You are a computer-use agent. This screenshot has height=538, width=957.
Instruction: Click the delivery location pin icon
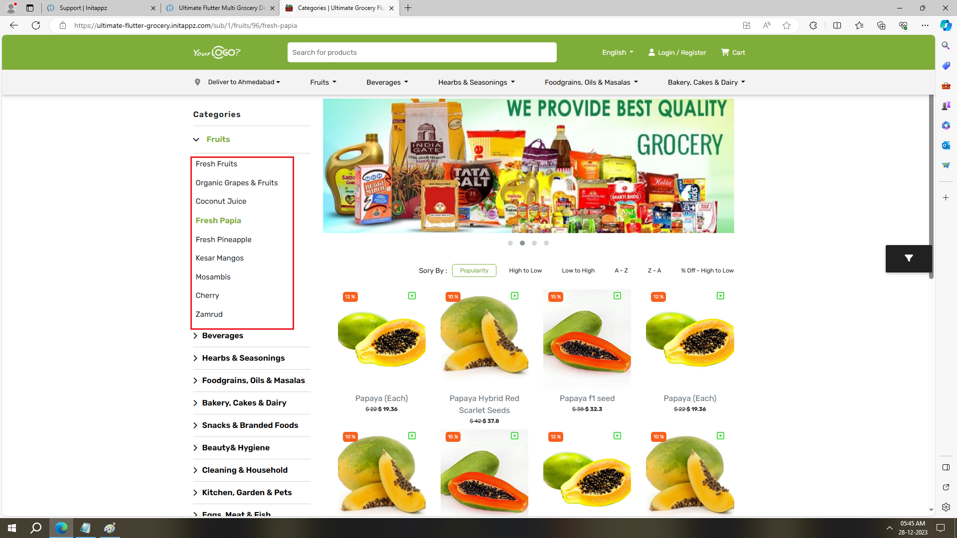197,82
